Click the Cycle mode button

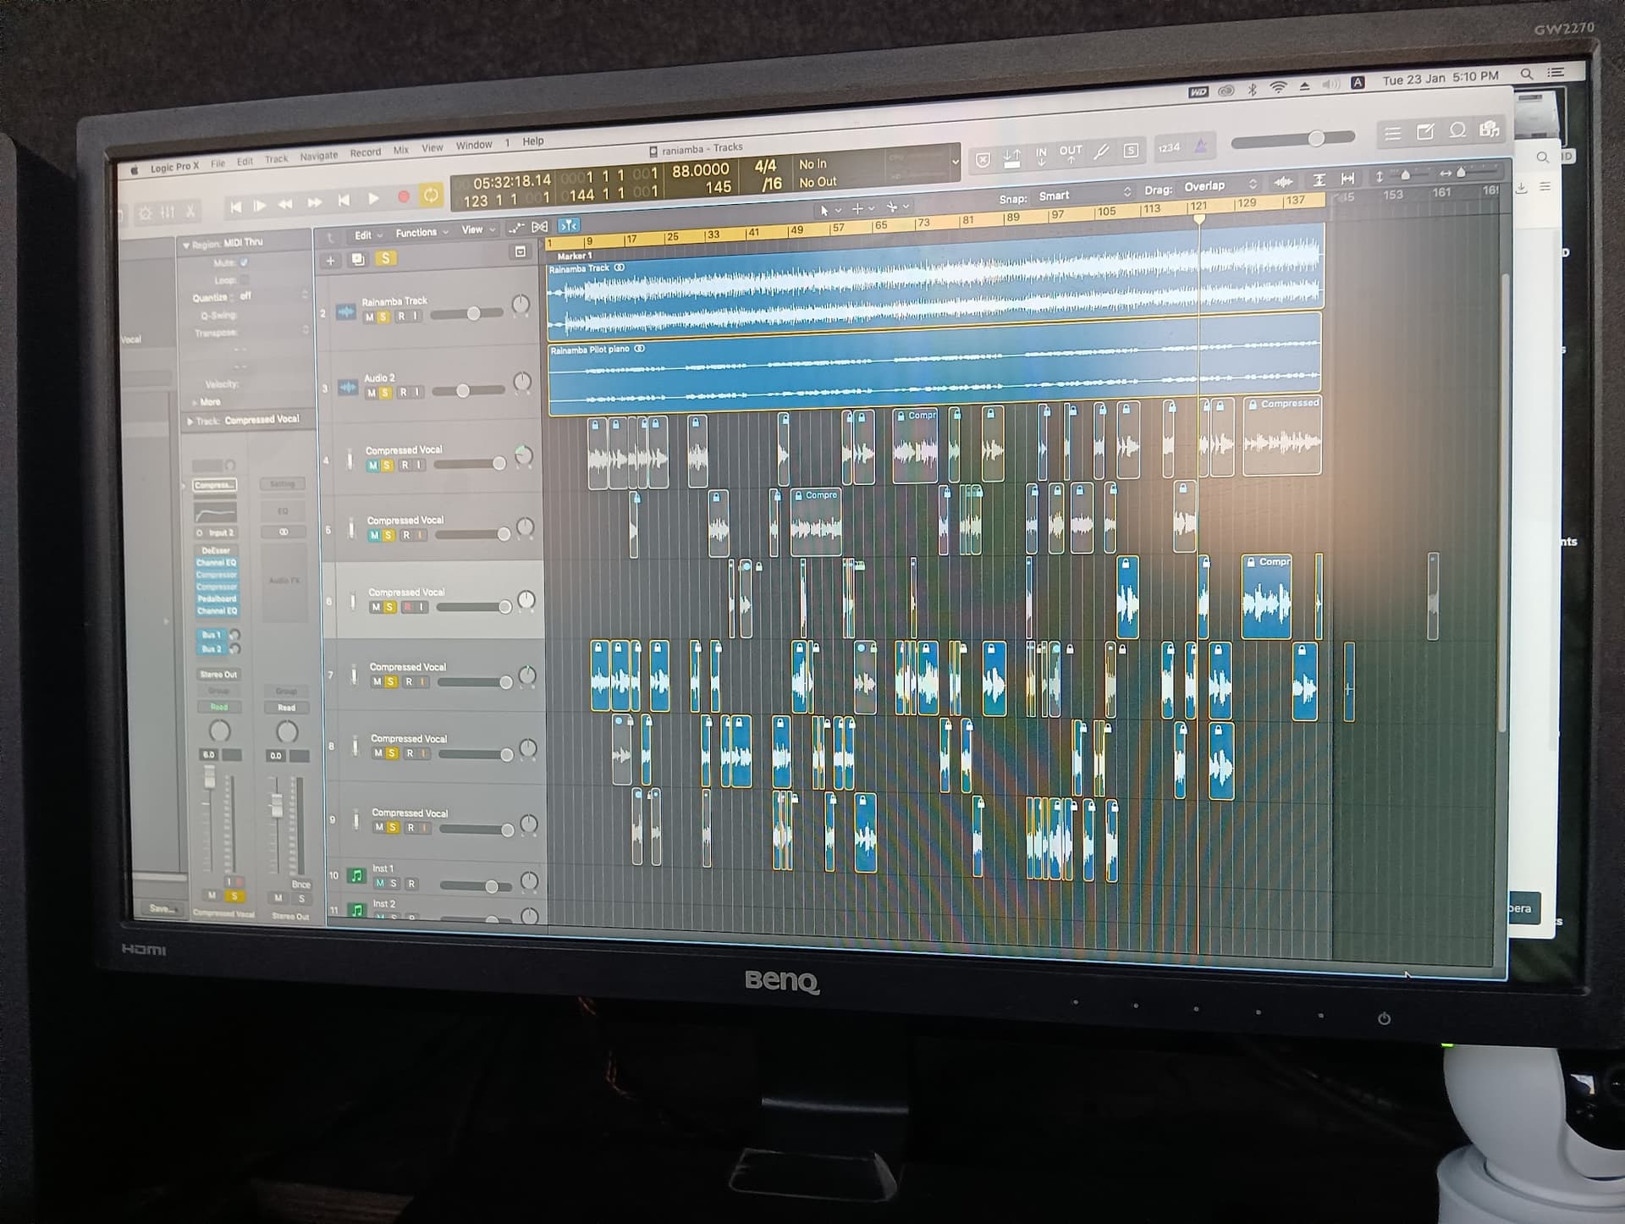(431, 196)
